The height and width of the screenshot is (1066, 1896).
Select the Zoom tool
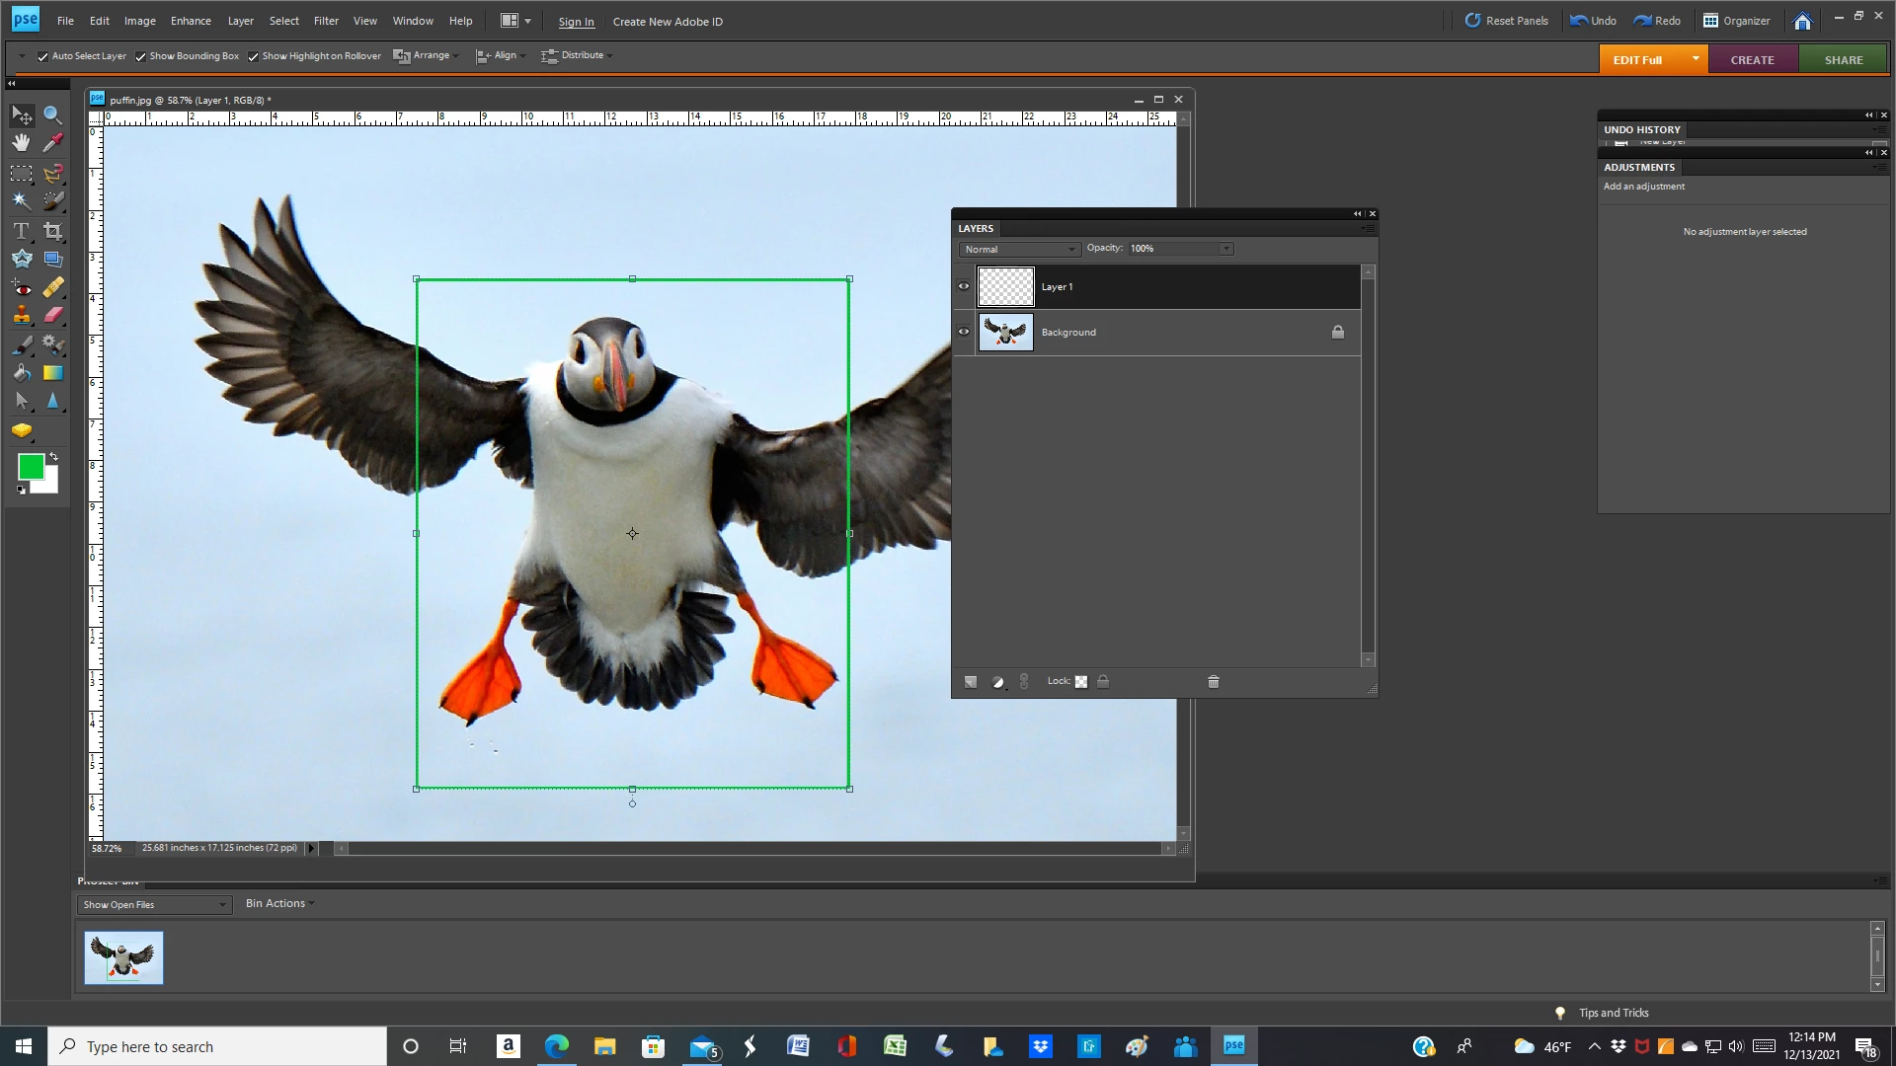pyautogui.click(x=52, y=115)
